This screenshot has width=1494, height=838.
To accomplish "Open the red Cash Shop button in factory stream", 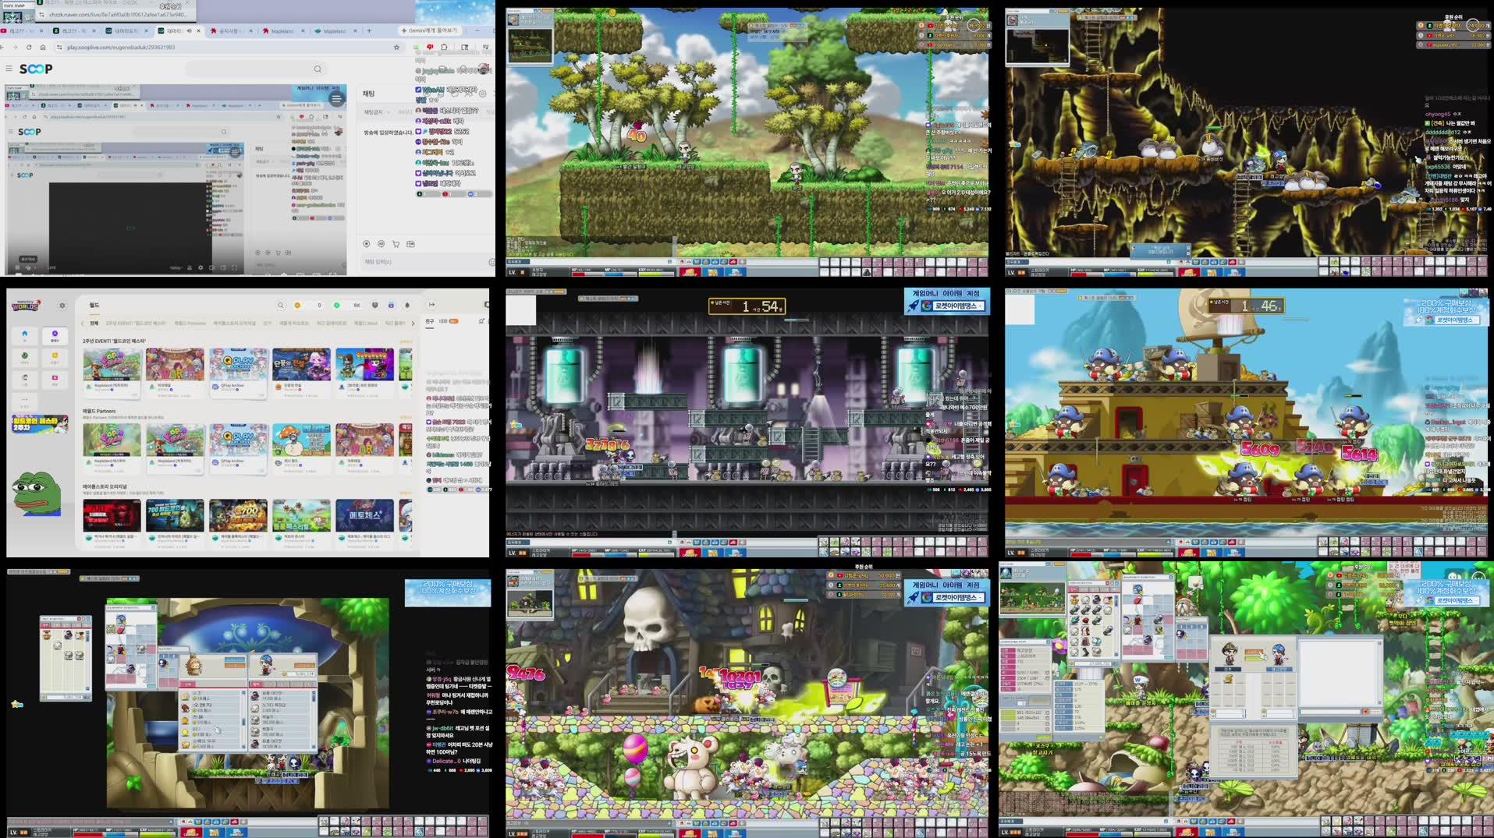I will click(x=690, y=553).
